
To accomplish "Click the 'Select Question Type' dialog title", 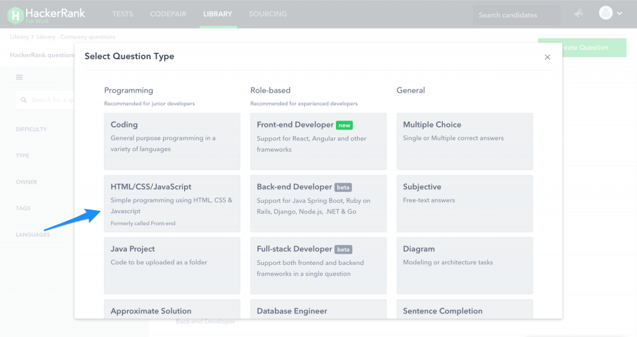I will [x=129, y=56].
